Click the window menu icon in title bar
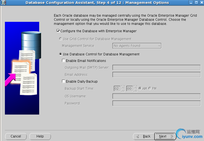The image size is (204, 141). [x=4, y=2]
